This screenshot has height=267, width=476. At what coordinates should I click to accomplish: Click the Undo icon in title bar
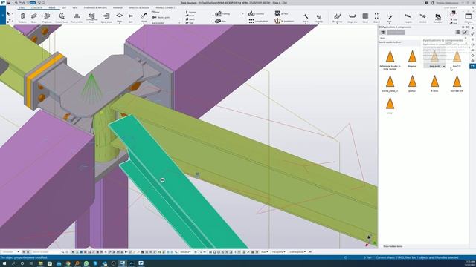(x=16, y=3)
